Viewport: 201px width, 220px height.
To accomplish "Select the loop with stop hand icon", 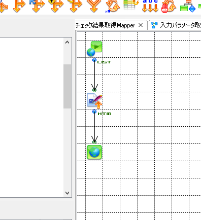I will coord(169,6).
